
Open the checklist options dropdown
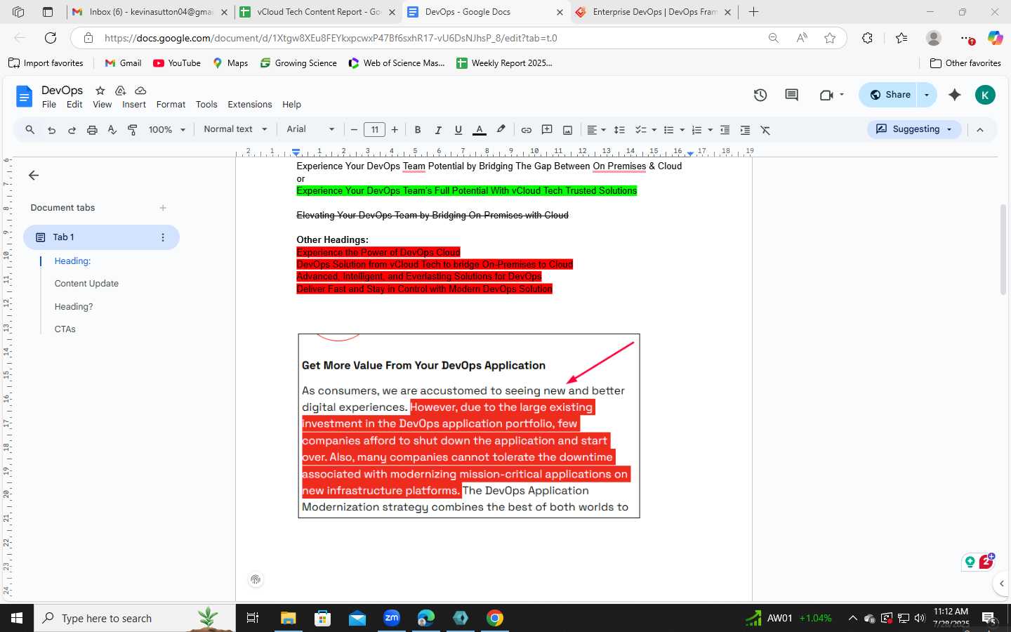tap(645, 130)
